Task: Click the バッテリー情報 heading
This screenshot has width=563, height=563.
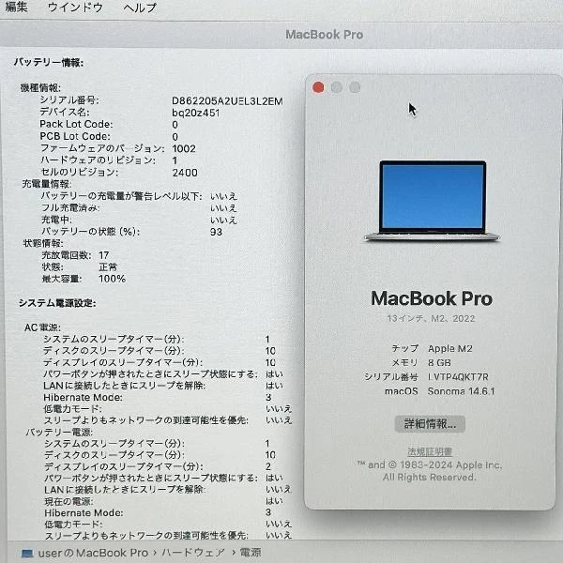Action: (x=49, y=63)
